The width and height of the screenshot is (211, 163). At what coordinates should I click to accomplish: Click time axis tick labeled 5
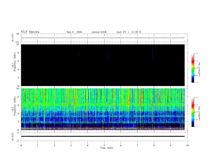click(x=104, y=145)
